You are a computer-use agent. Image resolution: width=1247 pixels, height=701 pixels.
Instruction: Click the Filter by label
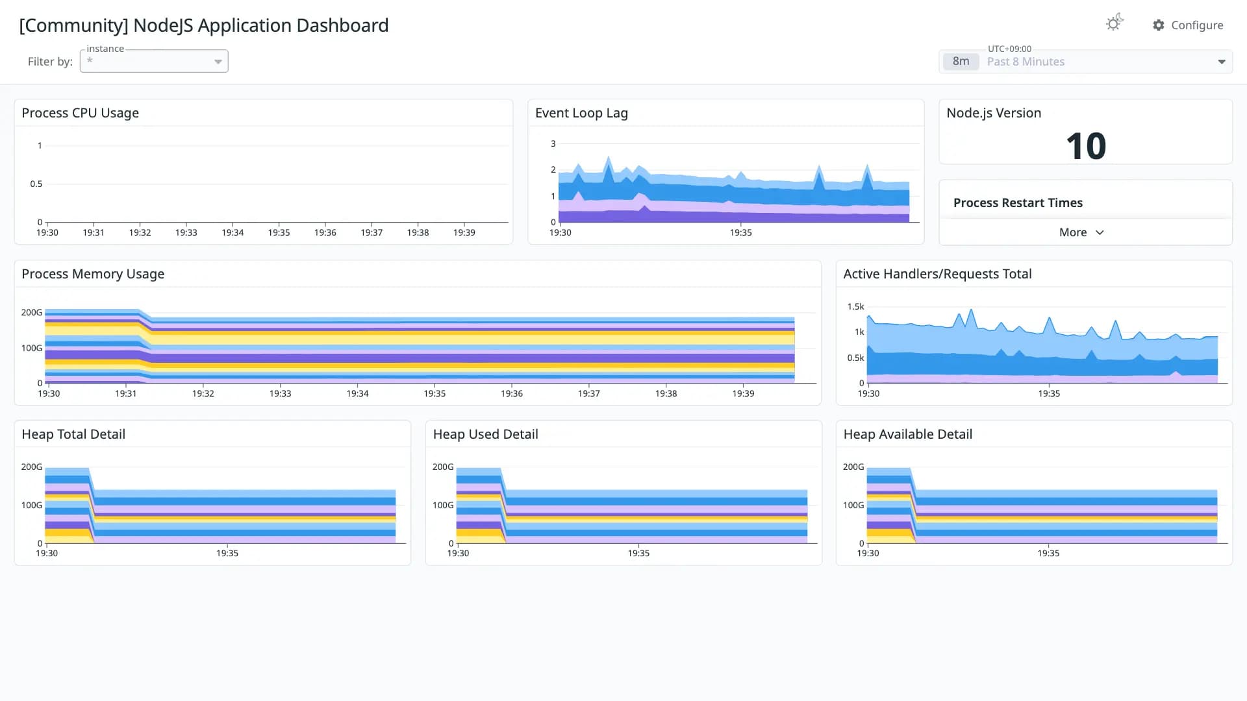(x=50, y=62)
